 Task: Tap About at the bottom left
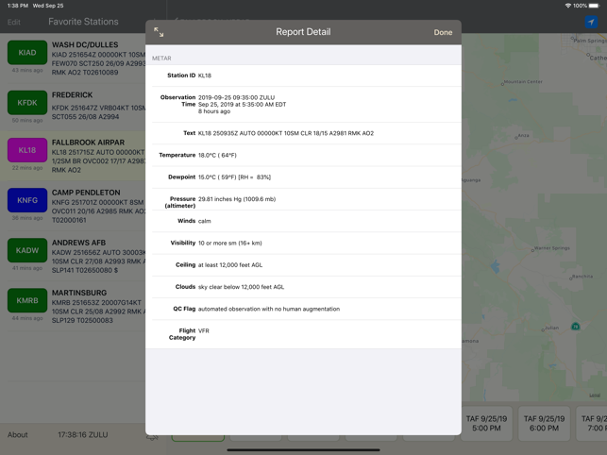17,435
